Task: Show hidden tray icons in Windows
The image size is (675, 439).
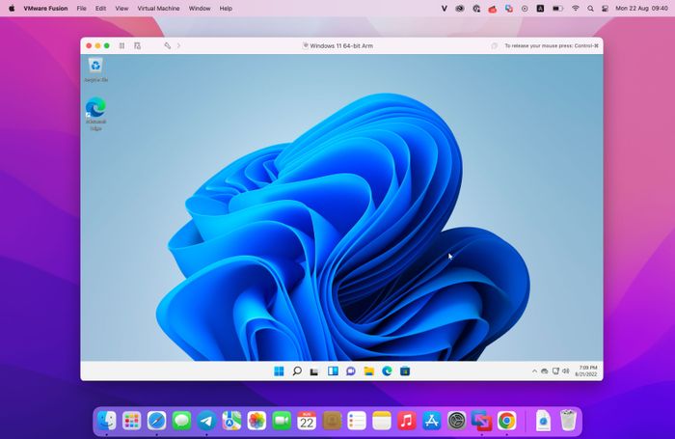Action: click(x=534, y=370)
